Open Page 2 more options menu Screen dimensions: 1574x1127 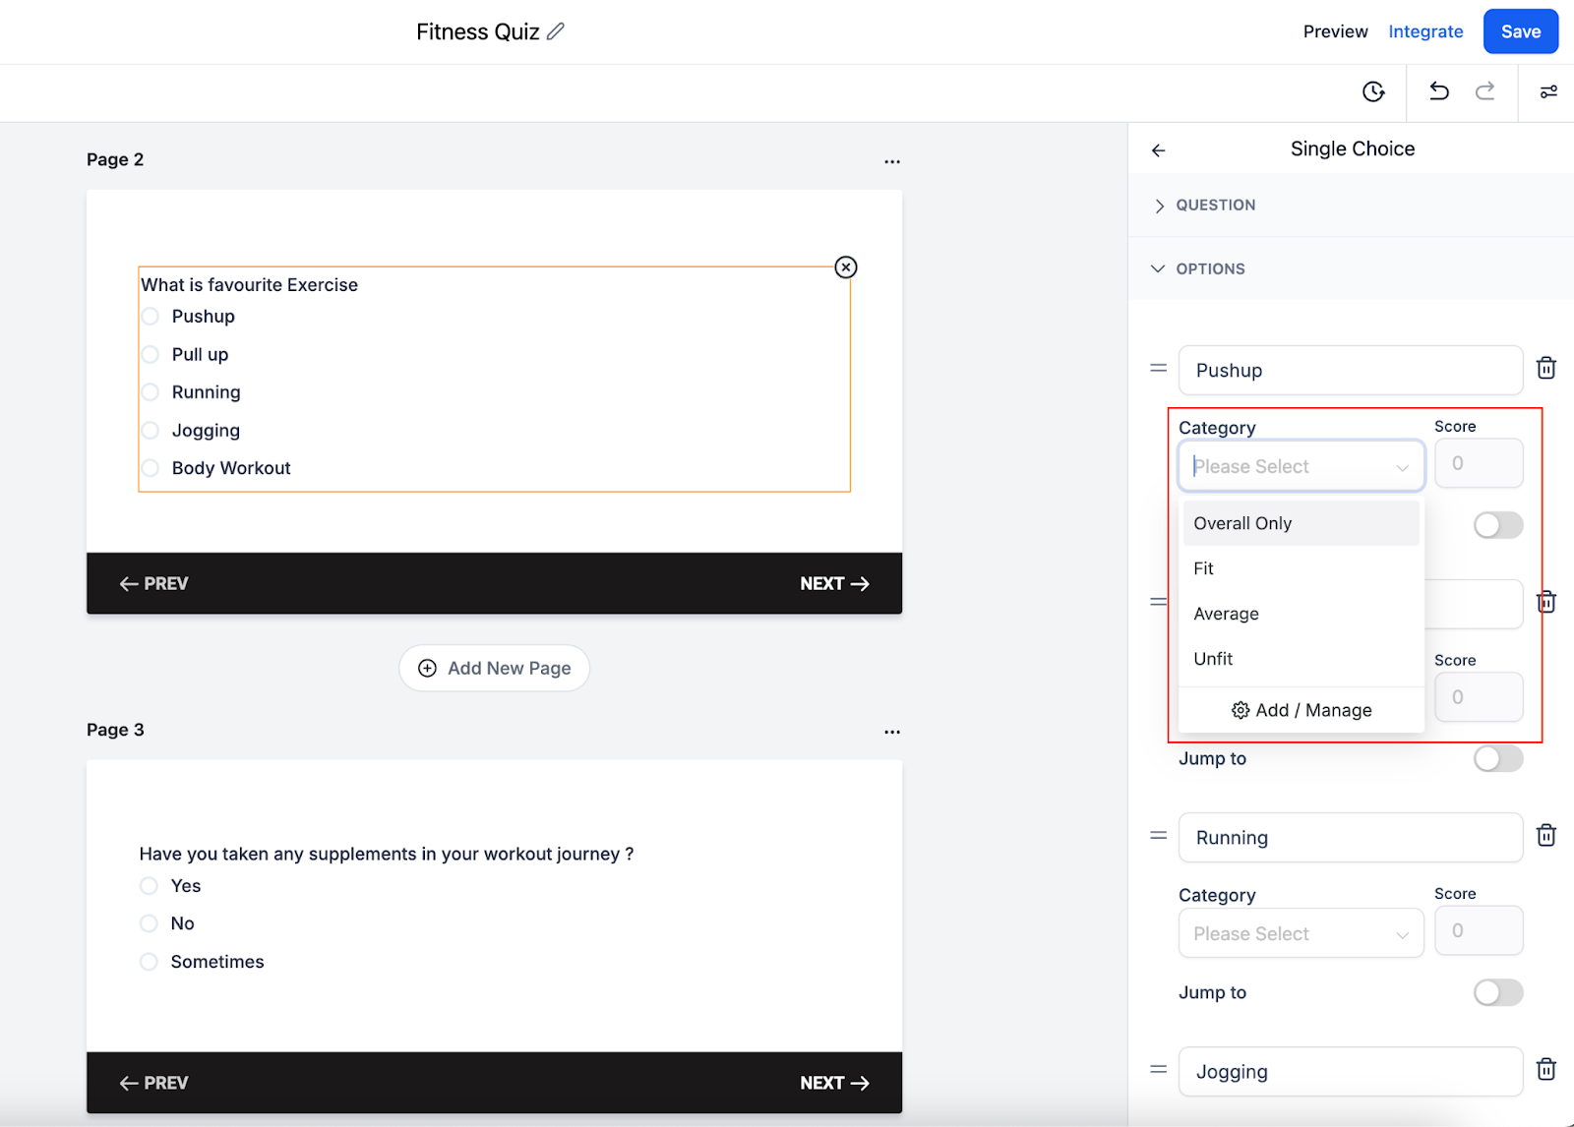(892, 161)
